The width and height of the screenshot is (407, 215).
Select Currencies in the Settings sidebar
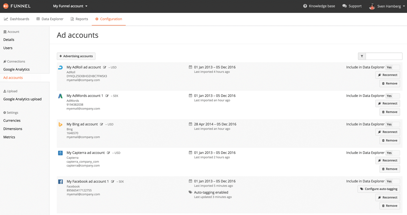click(x=12, y=120)
